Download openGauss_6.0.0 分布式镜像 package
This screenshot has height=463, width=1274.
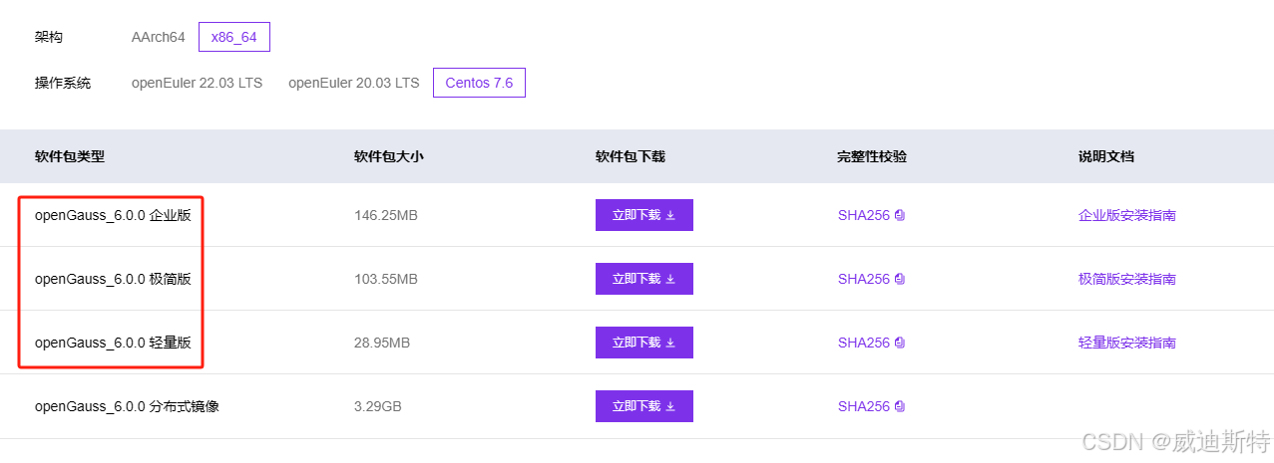[x=643, y=406]
